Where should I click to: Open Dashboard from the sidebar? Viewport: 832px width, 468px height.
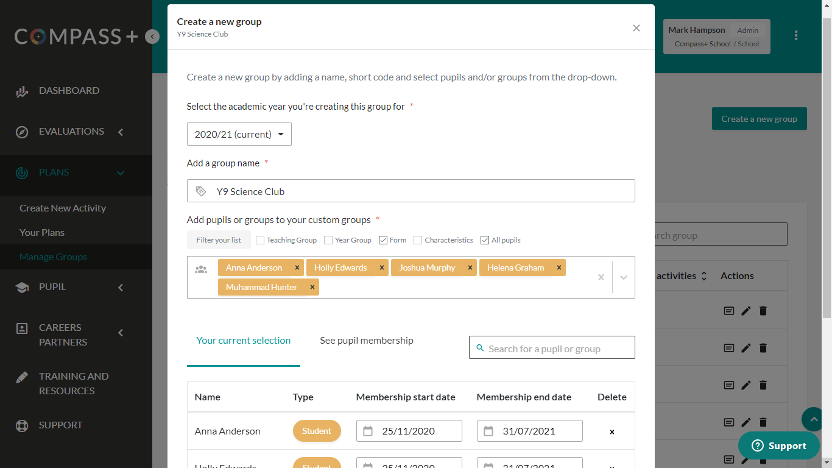tap(69, 91)
